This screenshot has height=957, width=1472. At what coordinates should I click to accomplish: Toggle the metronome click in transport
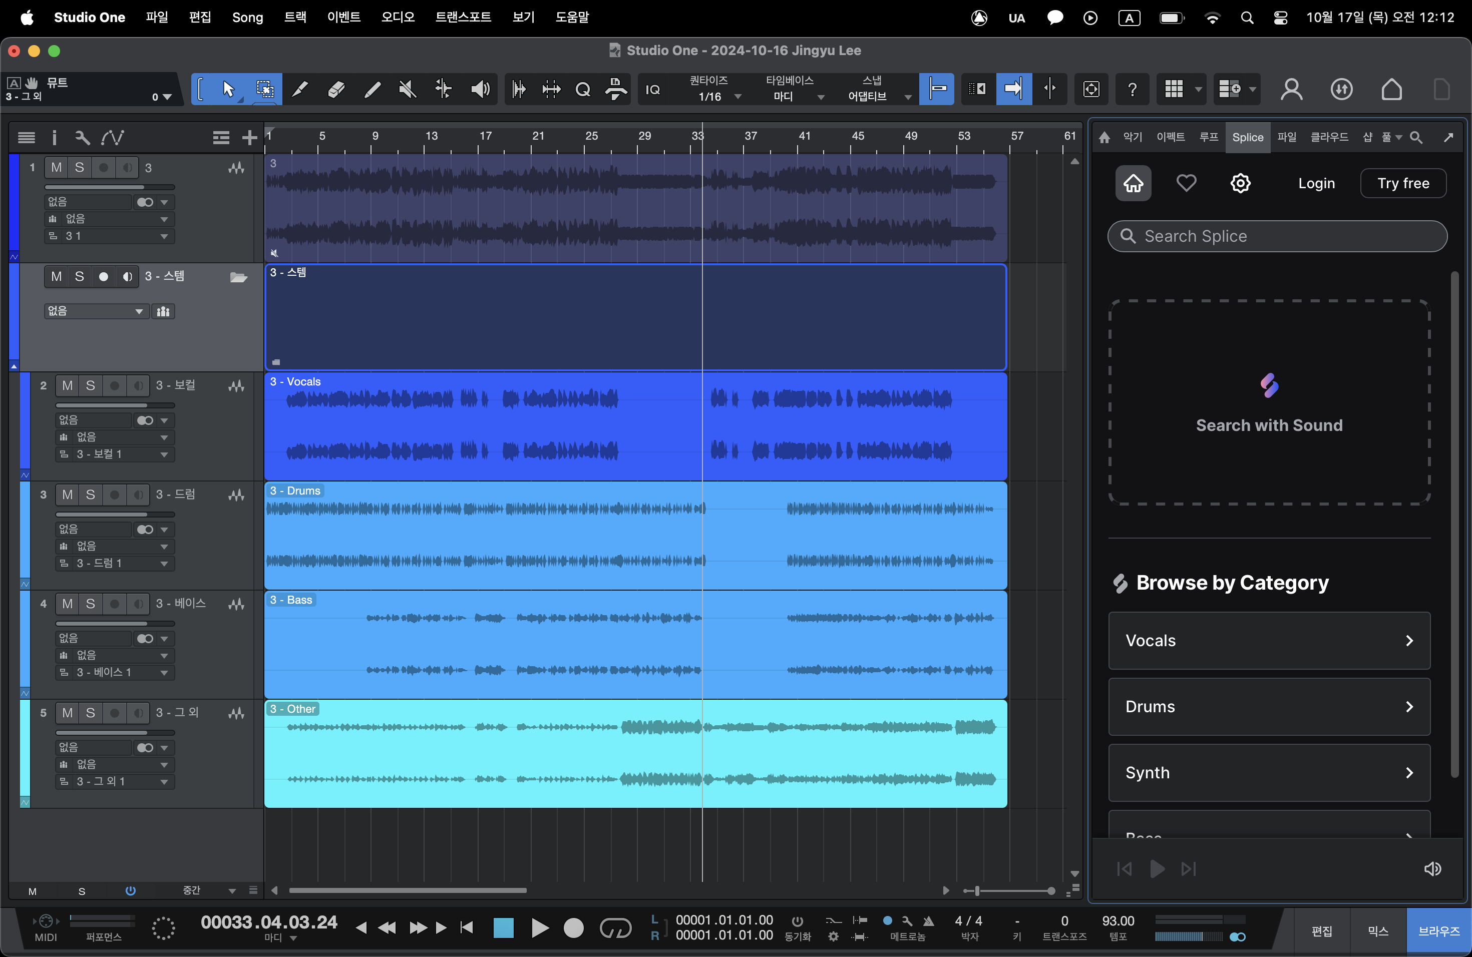(x=928, y=920)
